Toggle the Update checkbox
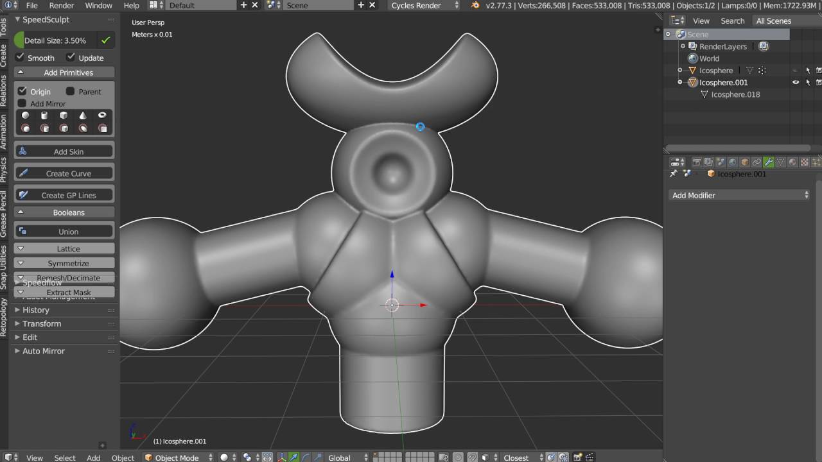Viewport: 822px width, 462px height. point(71,58)
